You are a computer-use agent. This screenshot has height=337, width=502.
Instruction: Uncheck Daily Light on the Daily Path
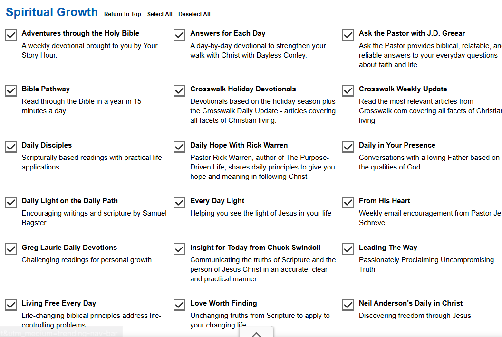(x=11, y=202)
